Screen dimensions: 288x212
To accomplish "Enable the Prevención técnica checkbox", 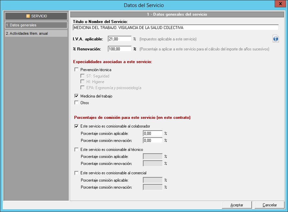I will 76,70.
